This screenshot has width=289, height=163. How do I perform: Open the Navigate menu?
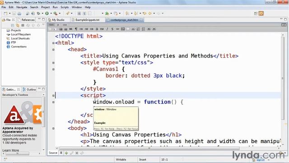click(x=22, y=7)
